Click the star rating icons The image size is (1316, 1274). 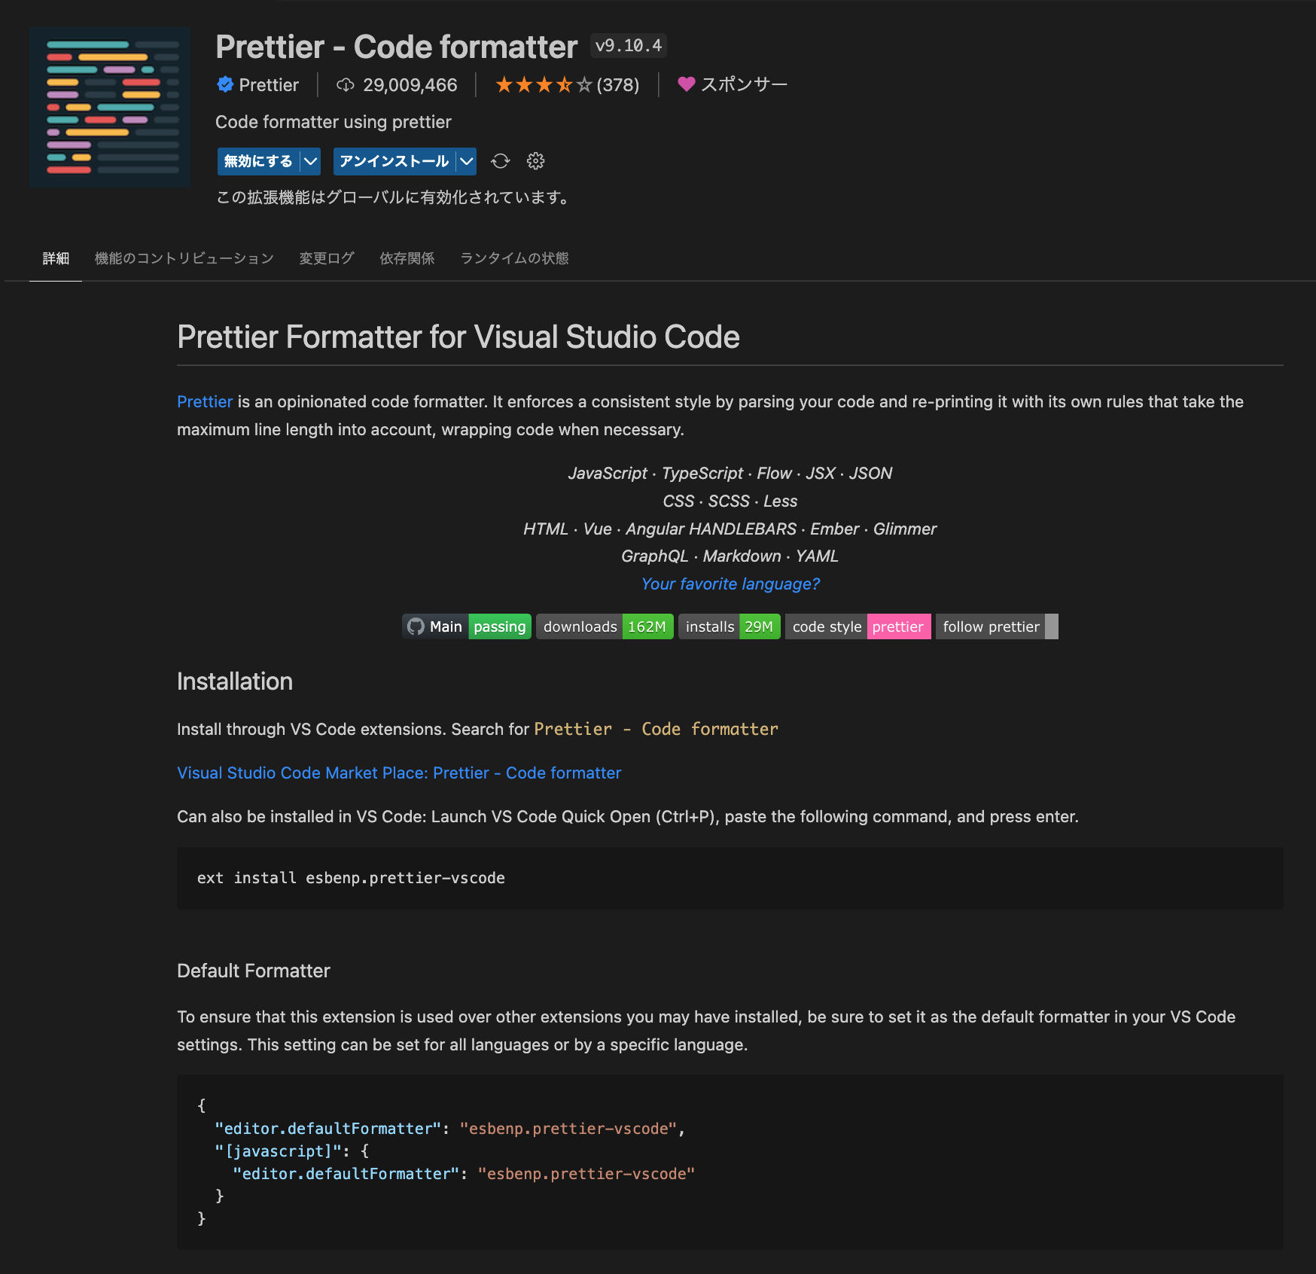coord(543,85)
